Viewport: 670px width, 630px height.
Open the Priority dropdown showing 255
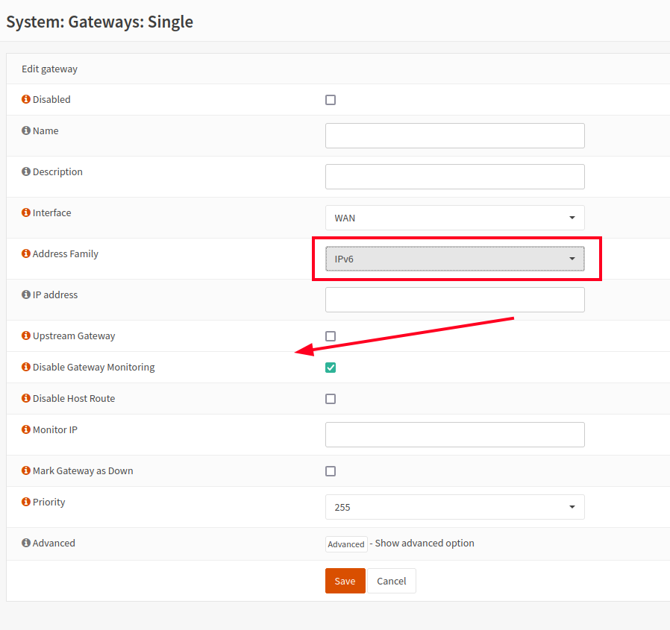[x=454, y=507]
